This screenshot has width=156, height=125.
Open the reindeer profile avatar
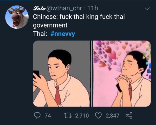pyautogui.click(x=17, y=17)
